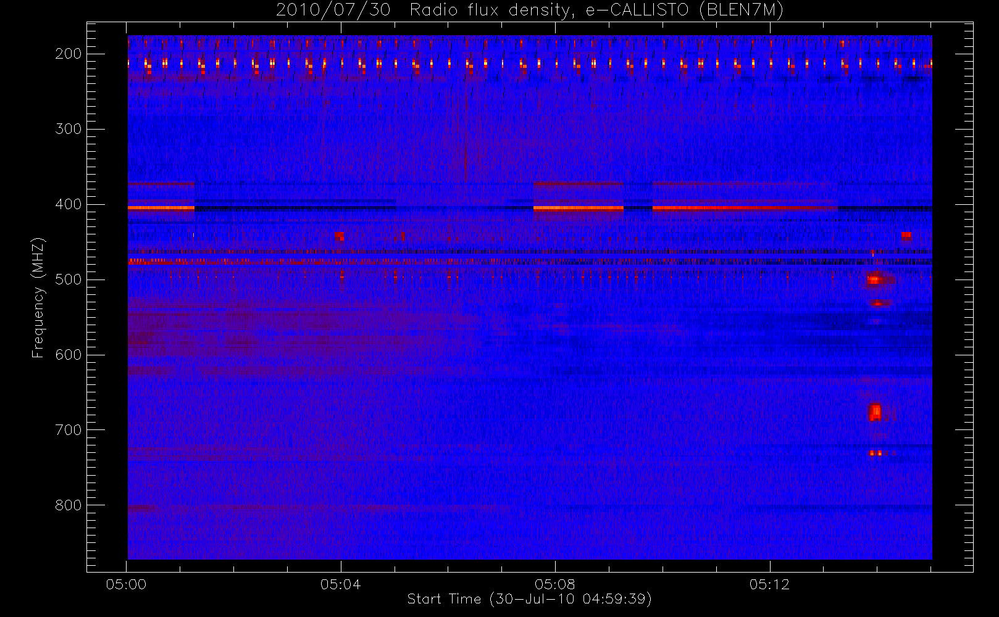Click the 700 frequency axis label
Viewport: 999px width, 617px height.
(x=69, y=430)
